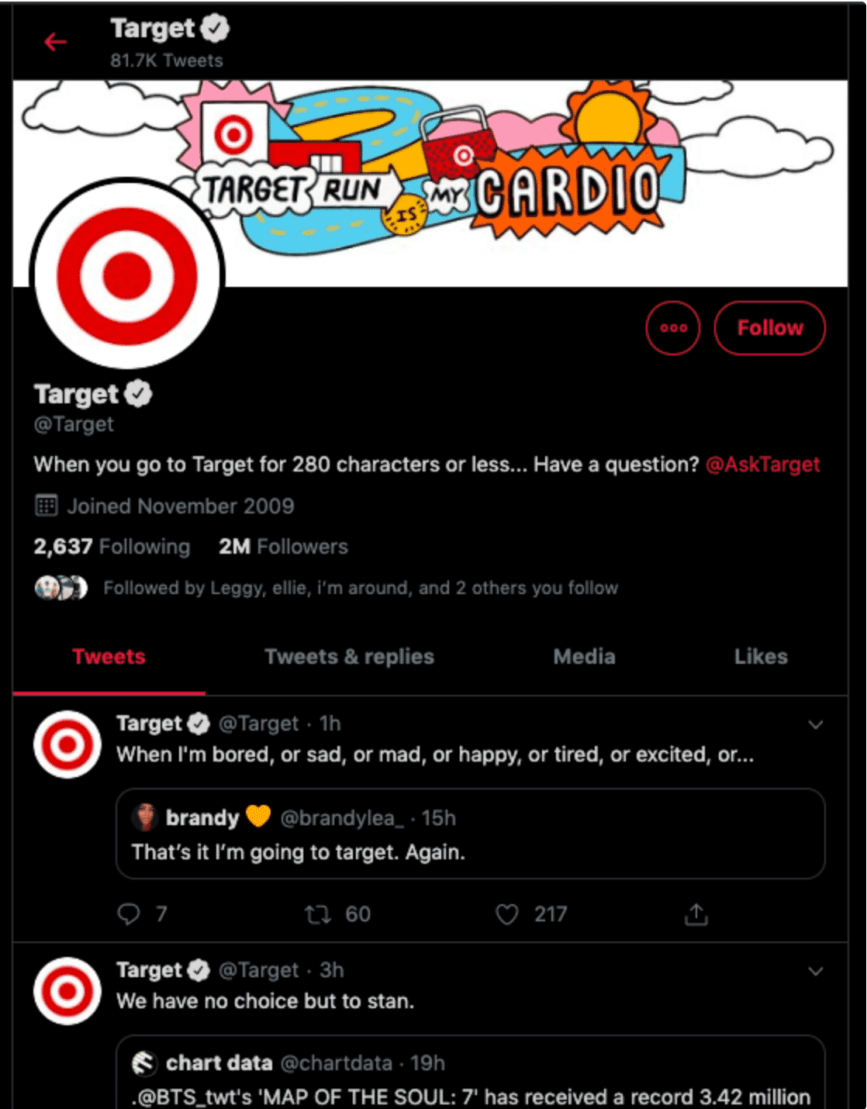This screenshot has width=867, height=1109.
Task: Open the Likes tab
Action: pyautogui.click(x=761, y=657)
